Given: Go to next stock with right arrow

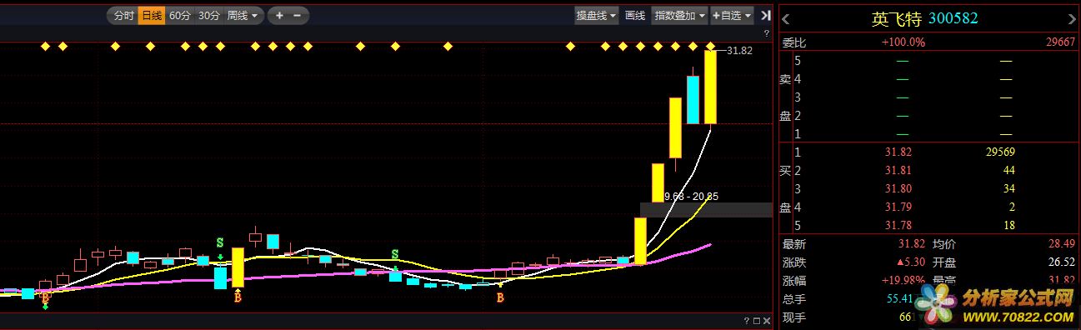Looking at the screenshot, I should [1072, 19].
